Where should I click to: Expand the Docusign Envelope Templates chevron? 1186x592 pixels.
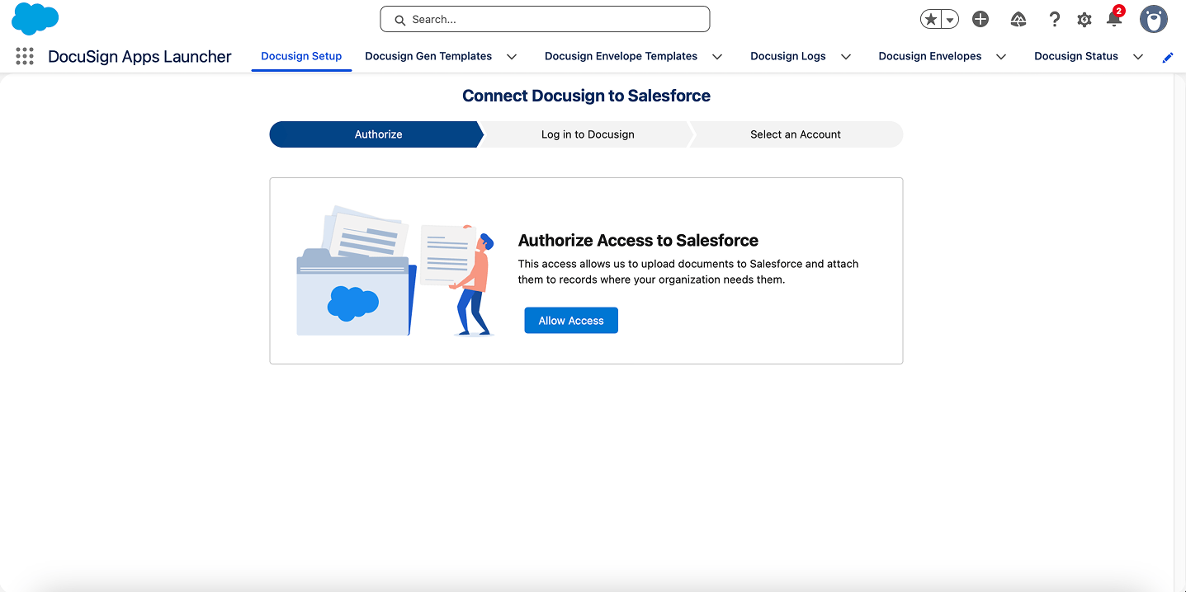[x=717, y=57]
